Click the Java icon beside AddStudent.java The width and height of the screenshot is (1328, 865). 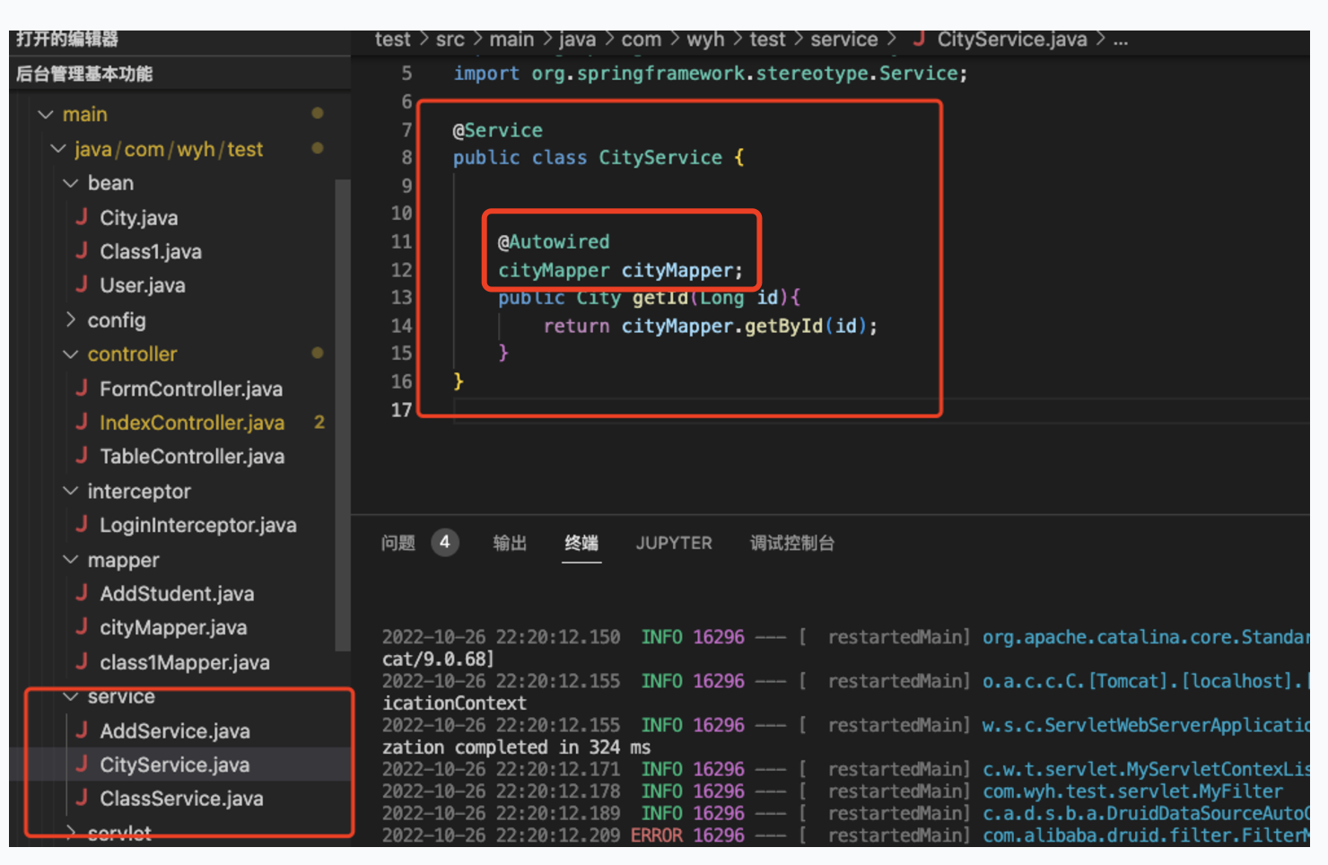click(x=82, y=593)
